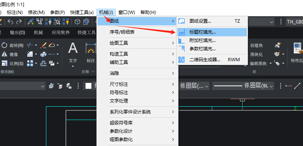This screenshot has height=146, width=303.
Task: Click the make-object-layer-current icon
Action: click(x=51, y=86)
